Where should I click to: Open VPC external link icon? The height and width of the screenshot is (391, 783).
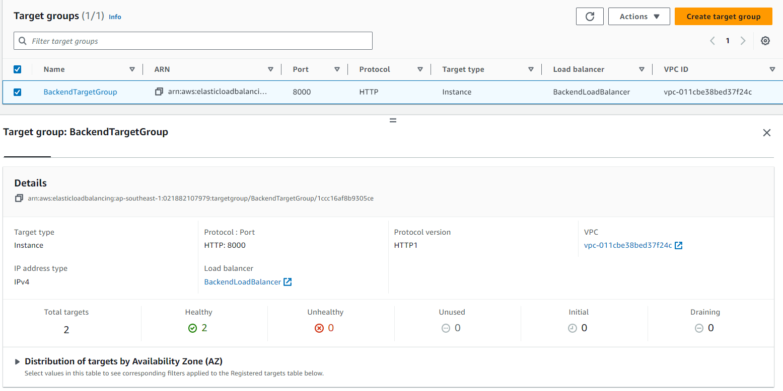(x=679, y=245)
